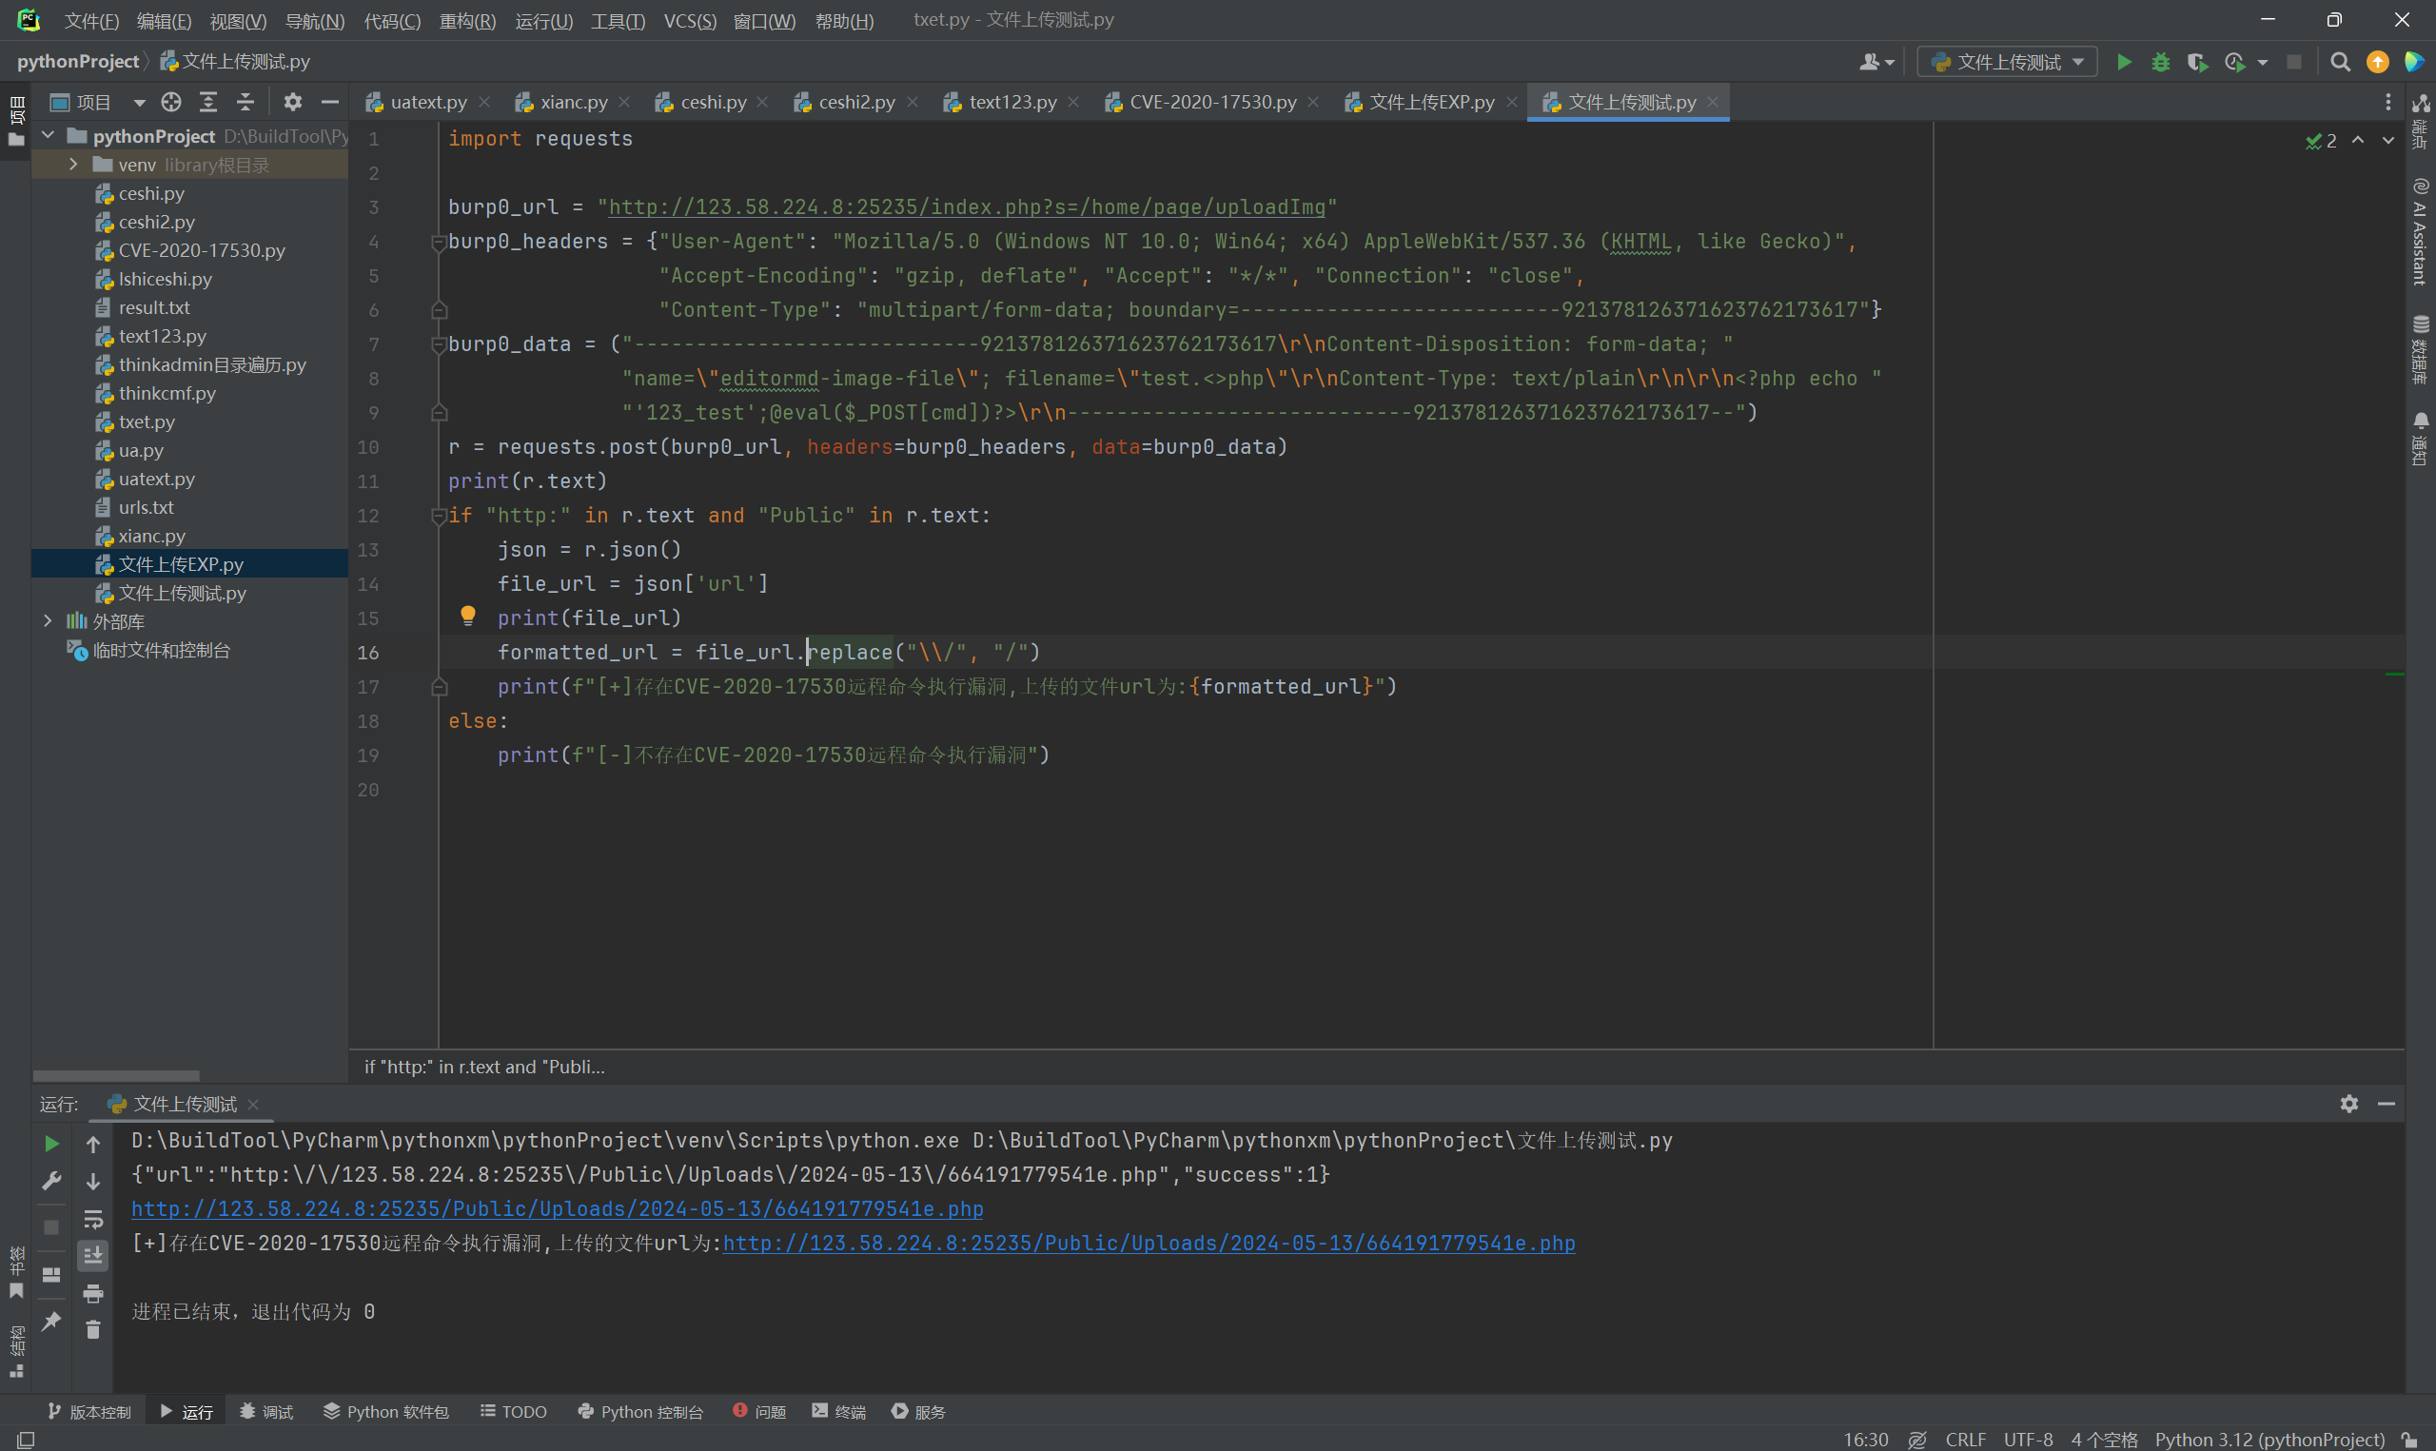Open 临时文件和控制台 node

click(160, 650)
